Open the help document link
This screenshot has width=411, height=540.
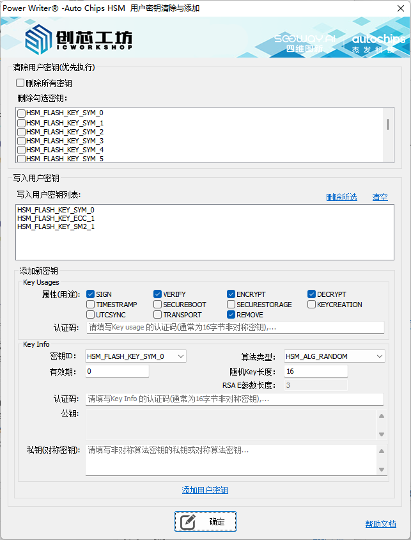pos(380,524)
